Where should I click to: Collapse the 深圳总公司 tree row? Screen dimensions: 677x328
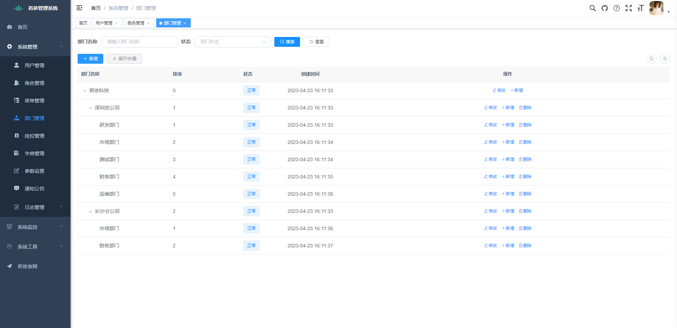coord(90,108)
